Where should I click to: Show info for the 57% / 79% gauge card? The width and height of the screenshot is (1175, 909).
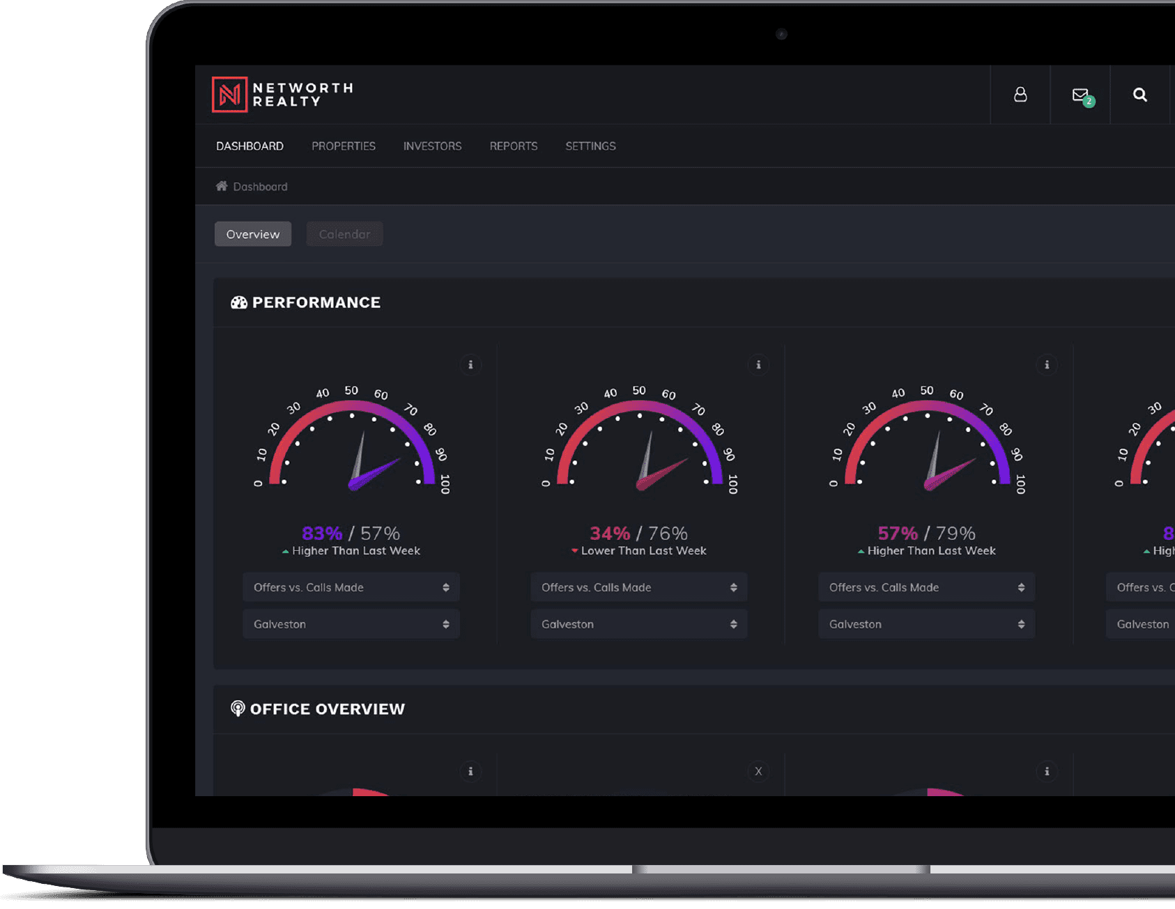(1047, 364)
